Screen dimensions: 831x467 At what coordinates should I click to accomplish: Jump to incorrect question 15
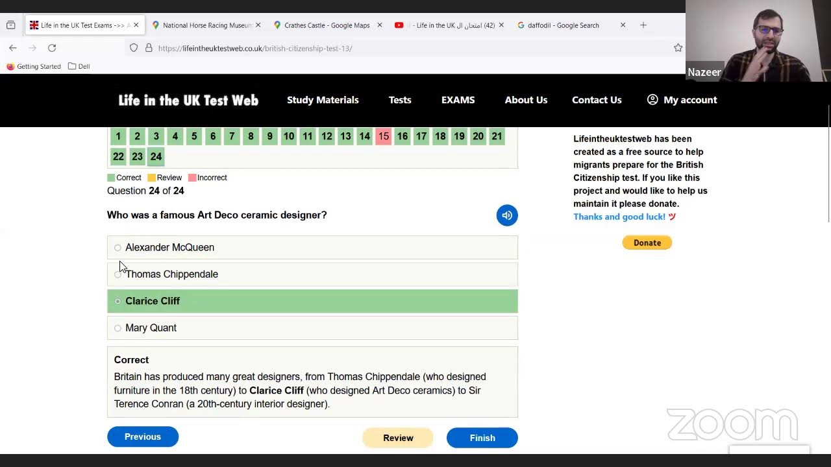click(x=383, y=136)
